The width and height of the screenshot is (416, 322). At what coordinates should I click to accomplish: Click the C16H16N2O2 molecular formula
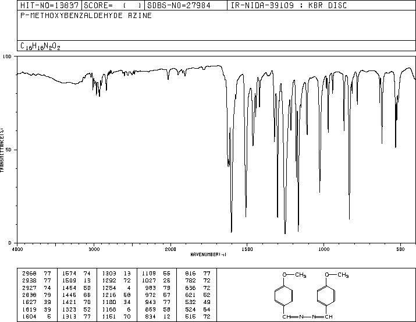(40, 46)
